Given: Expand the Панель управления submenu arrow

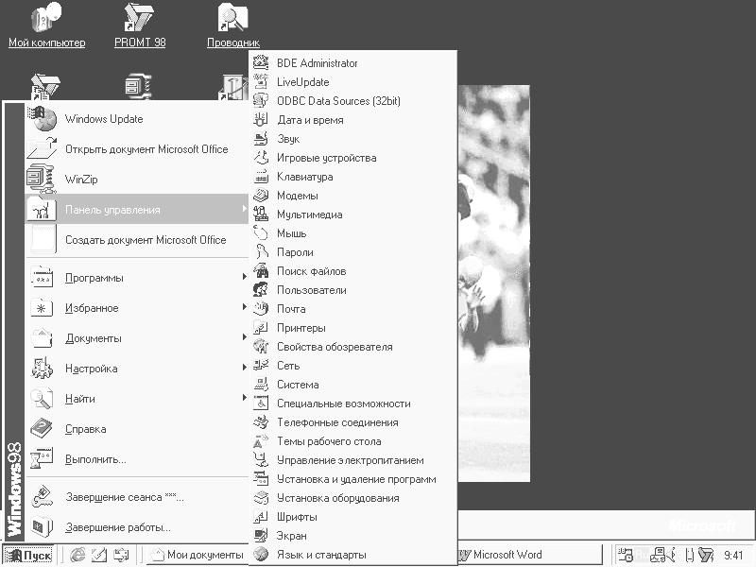Looking at the screenshot, I should (x=244, y=209).
